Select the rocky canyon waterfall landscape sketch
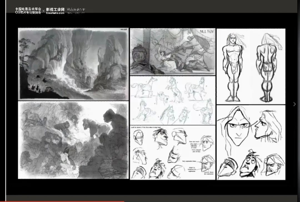 [x=73, y=64]
